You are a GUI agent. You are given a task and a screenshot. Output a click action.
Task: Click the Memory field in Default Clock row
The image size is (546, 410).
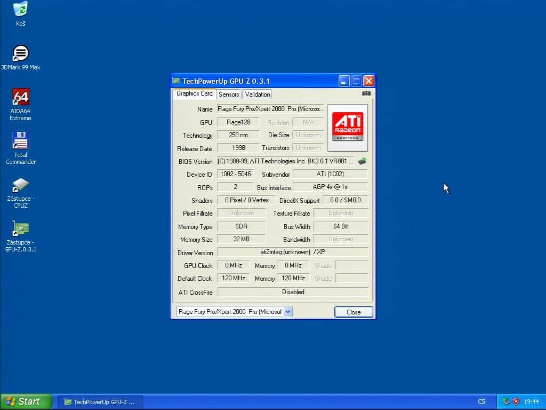tap(293, 279)
